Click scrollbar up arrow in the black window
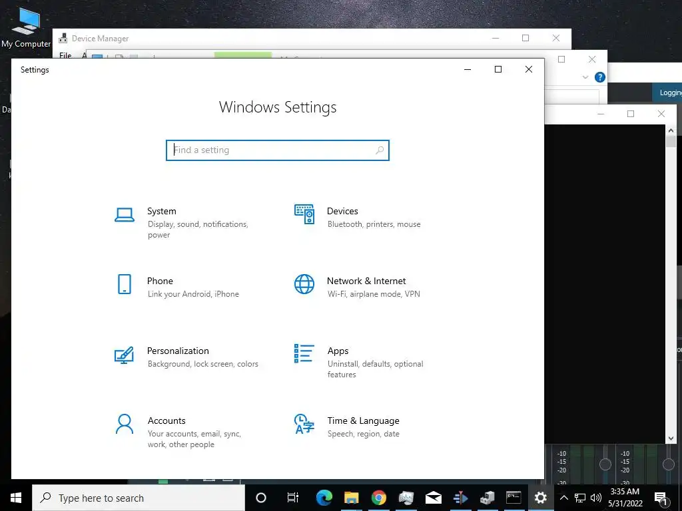The image size is (682, 511). click(x=671, y=130)
